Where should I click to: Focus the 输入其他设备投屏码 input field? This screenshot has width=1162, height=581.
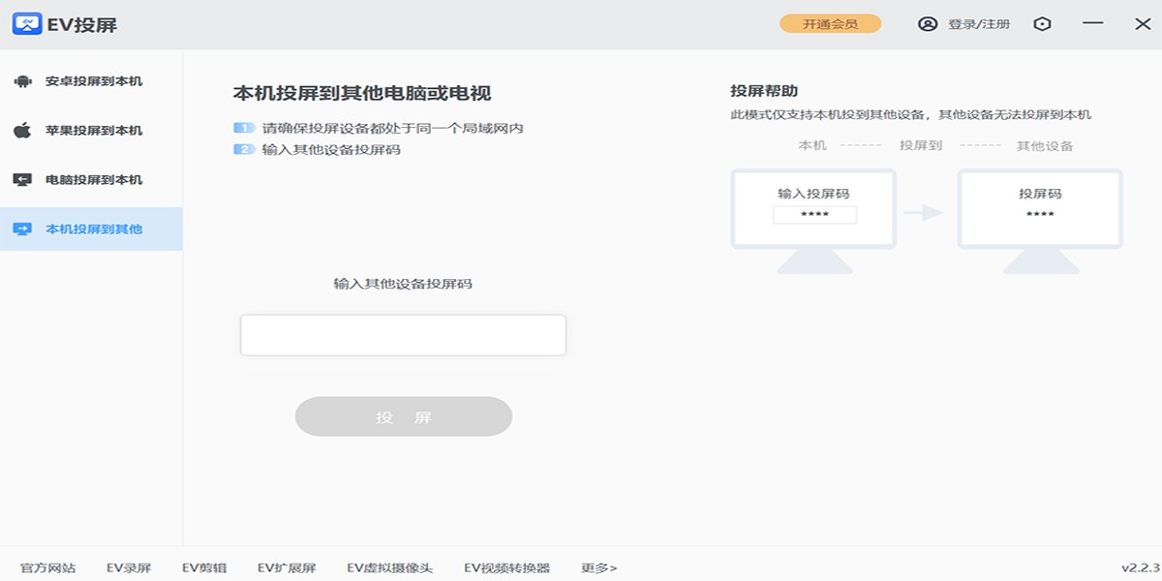coord(403,335)
